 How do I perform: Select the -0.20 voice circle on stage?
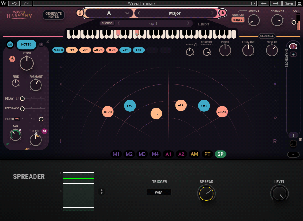pyautogui.click(x=222, y=112)
